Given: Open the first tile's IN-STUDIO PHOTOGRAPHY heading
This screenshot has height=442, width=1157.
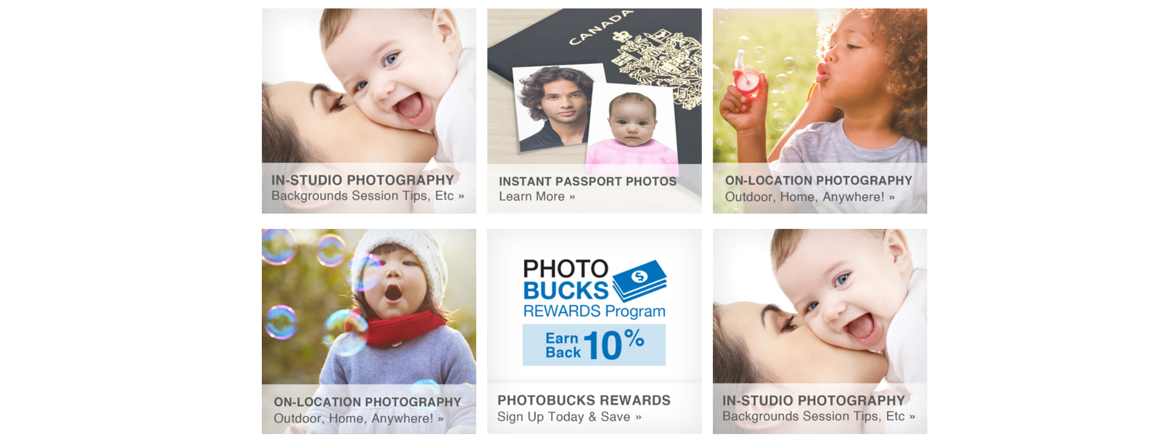Looking at the screenshot, I should 362,180.
